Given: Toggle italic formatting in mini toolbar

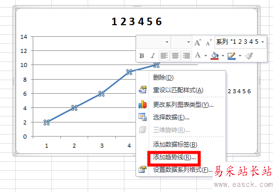Looking at the screenshot, I should [153, 56].
